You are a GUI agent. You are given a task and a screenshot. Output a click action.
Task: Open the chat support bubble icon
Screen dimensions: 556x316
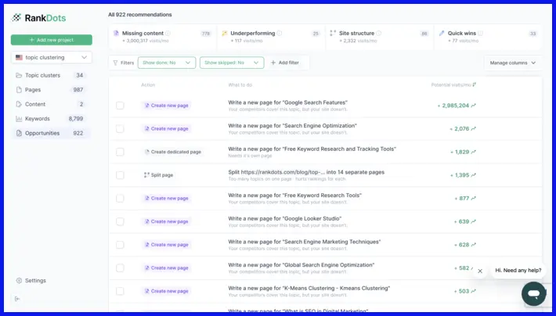pyautogui.click(x=533, y=293)
